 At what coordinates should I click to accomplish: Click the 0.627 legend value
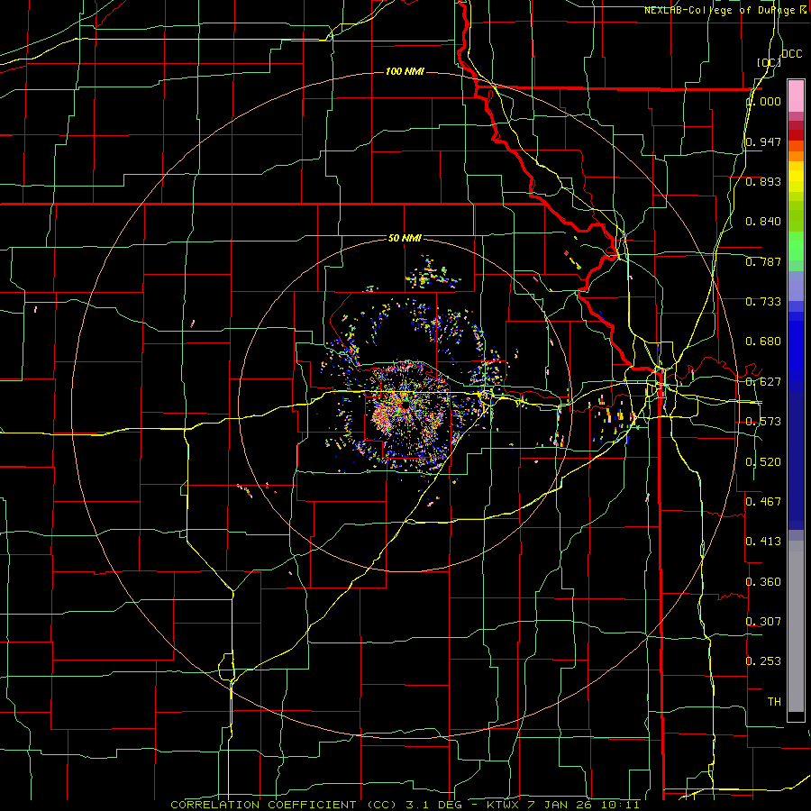[x=763, y=382]
